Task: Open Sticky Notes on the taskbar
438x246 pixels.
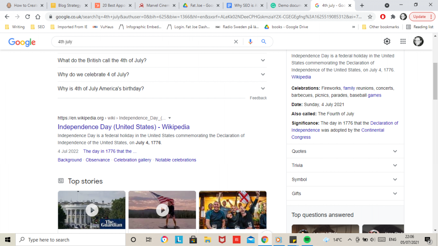Action: click(293, 240)
